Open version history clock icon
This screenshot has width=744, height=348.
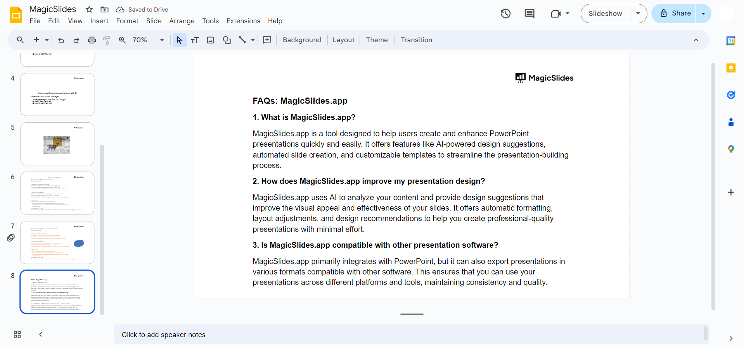click(505, 14)
